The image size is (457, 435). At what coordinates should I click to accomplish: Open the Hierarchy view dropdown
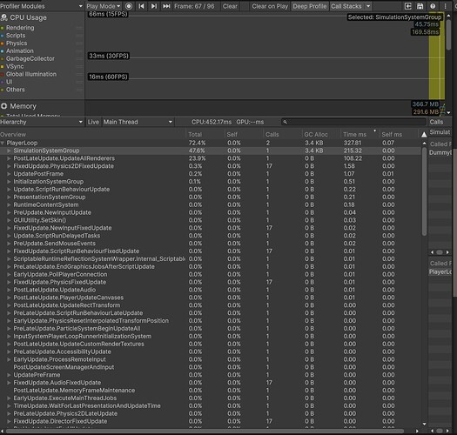point(42,122)
